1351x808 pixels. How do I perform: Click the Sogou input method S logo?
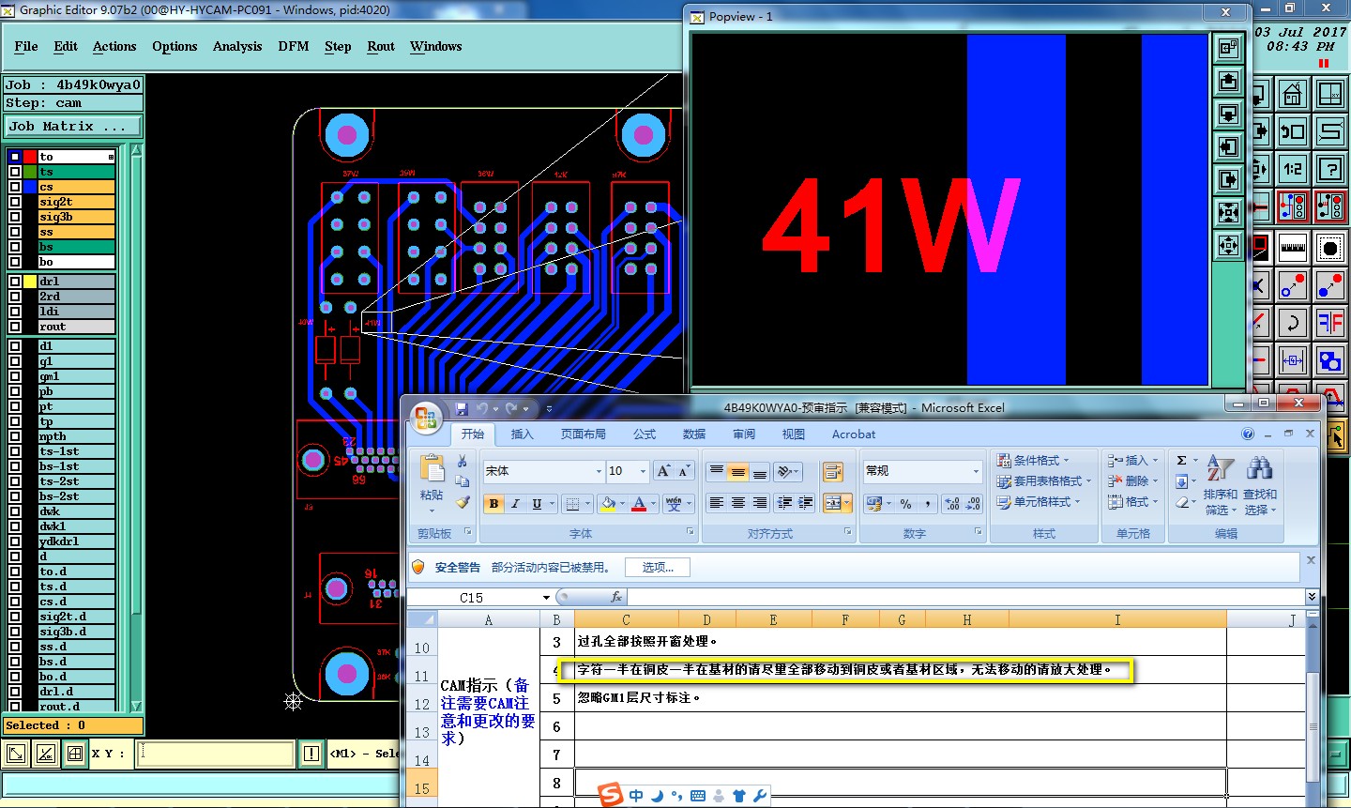point(611,794)
